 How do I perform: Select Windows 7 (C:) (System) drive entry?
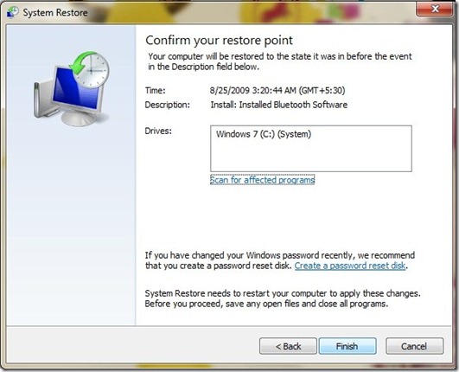264,134
